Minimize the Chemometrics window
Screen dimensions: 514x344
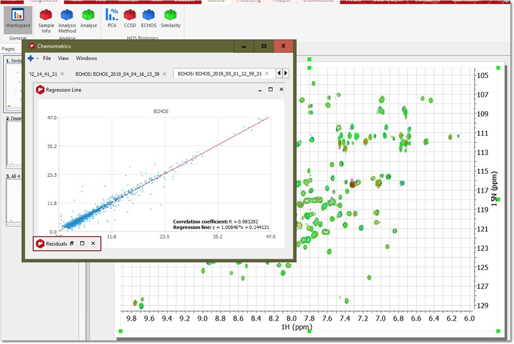click(244, 46)
